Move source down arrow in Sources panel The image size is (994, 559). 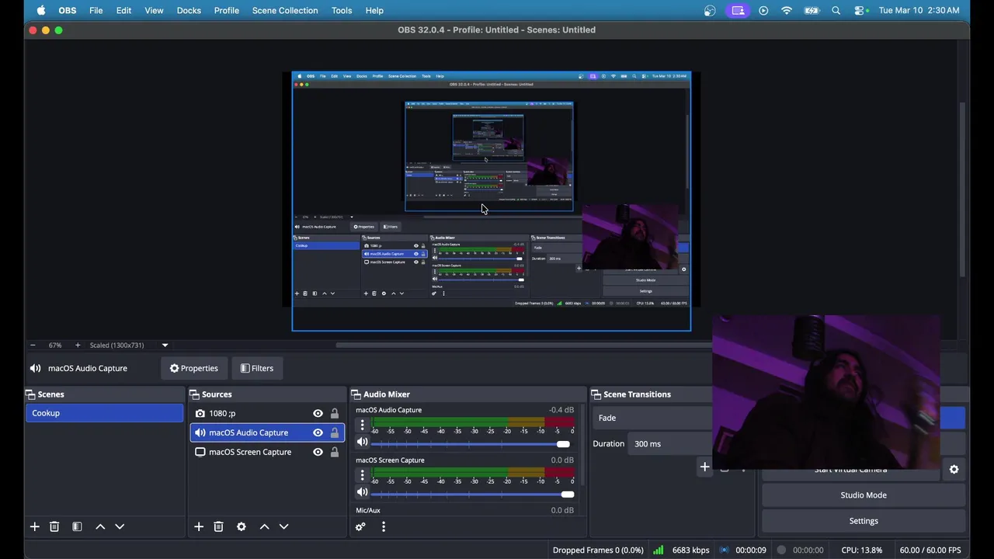pyautogui.click(x=283, y=526)
